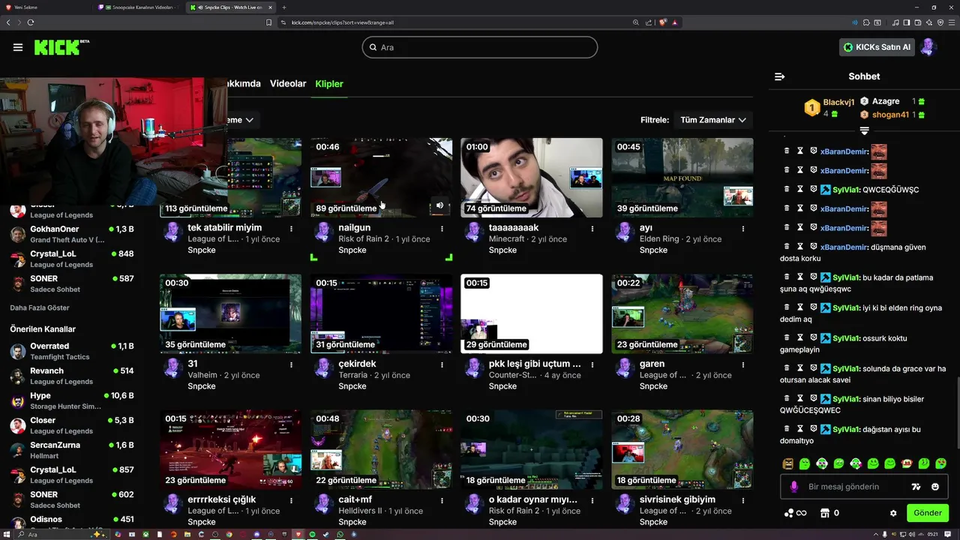The height and width of the screenshot is (540, 960).
Task: Open options menu for nailgun clip
Action: pos(442,229)
